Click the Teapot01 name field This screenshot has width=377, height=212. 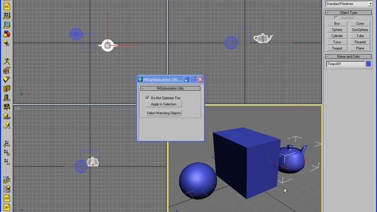[x=346, y=64]
